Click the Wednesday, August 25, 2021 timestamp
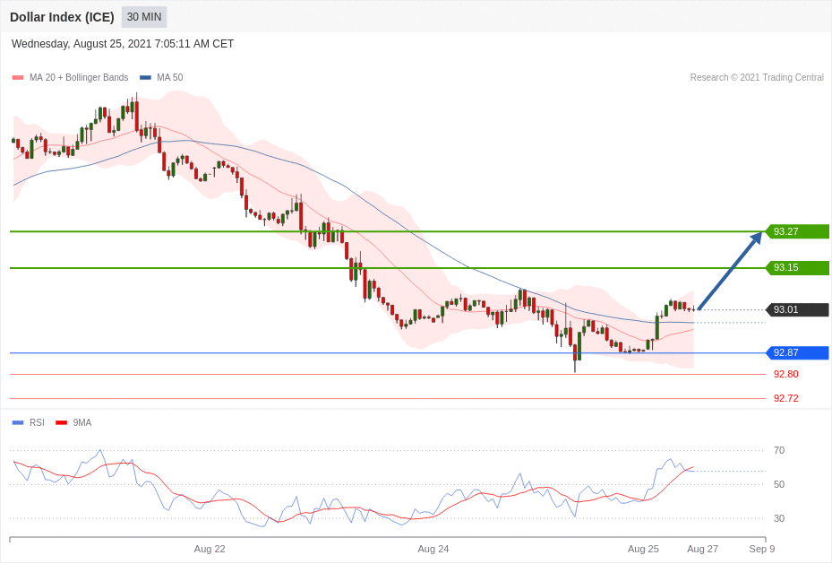 tap(123, 44)
